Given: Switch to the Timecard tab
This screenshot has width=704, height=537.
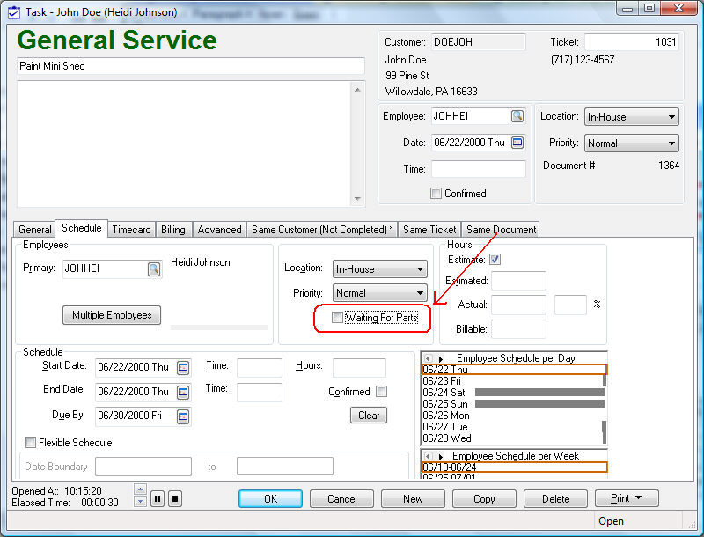Looking at the screenshot, I should coord(131,230).
